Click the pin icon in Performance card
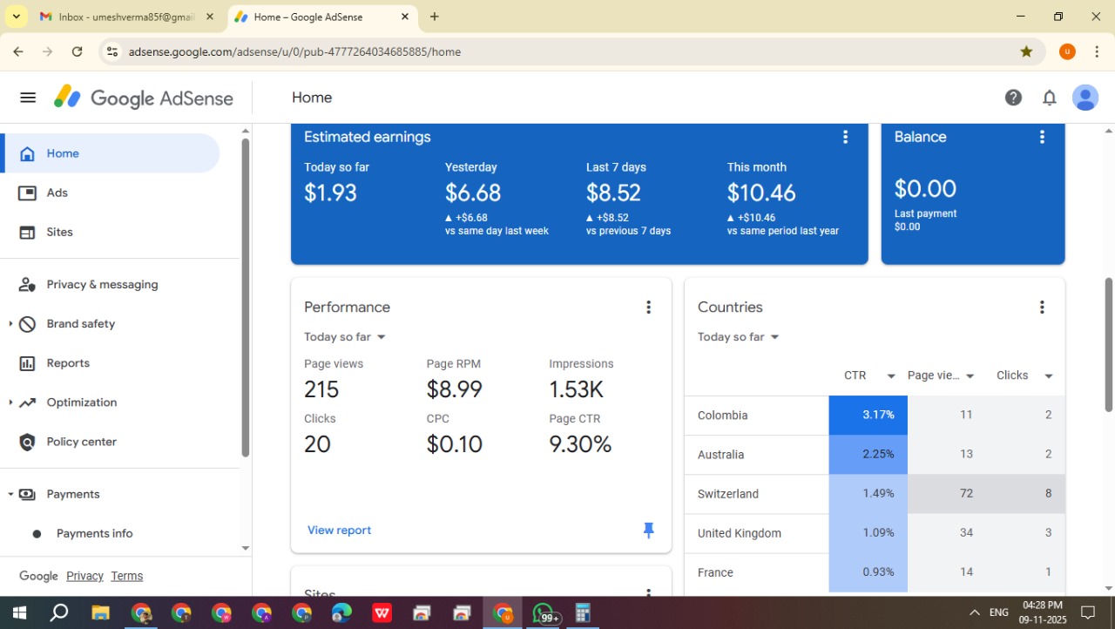This screenshot has height=629, width=1115. (648, 530)
